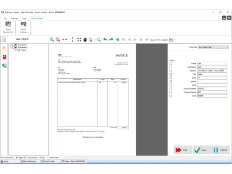Click the blue double-left rewind arrows
232x174 pixels.
point(117,39)
